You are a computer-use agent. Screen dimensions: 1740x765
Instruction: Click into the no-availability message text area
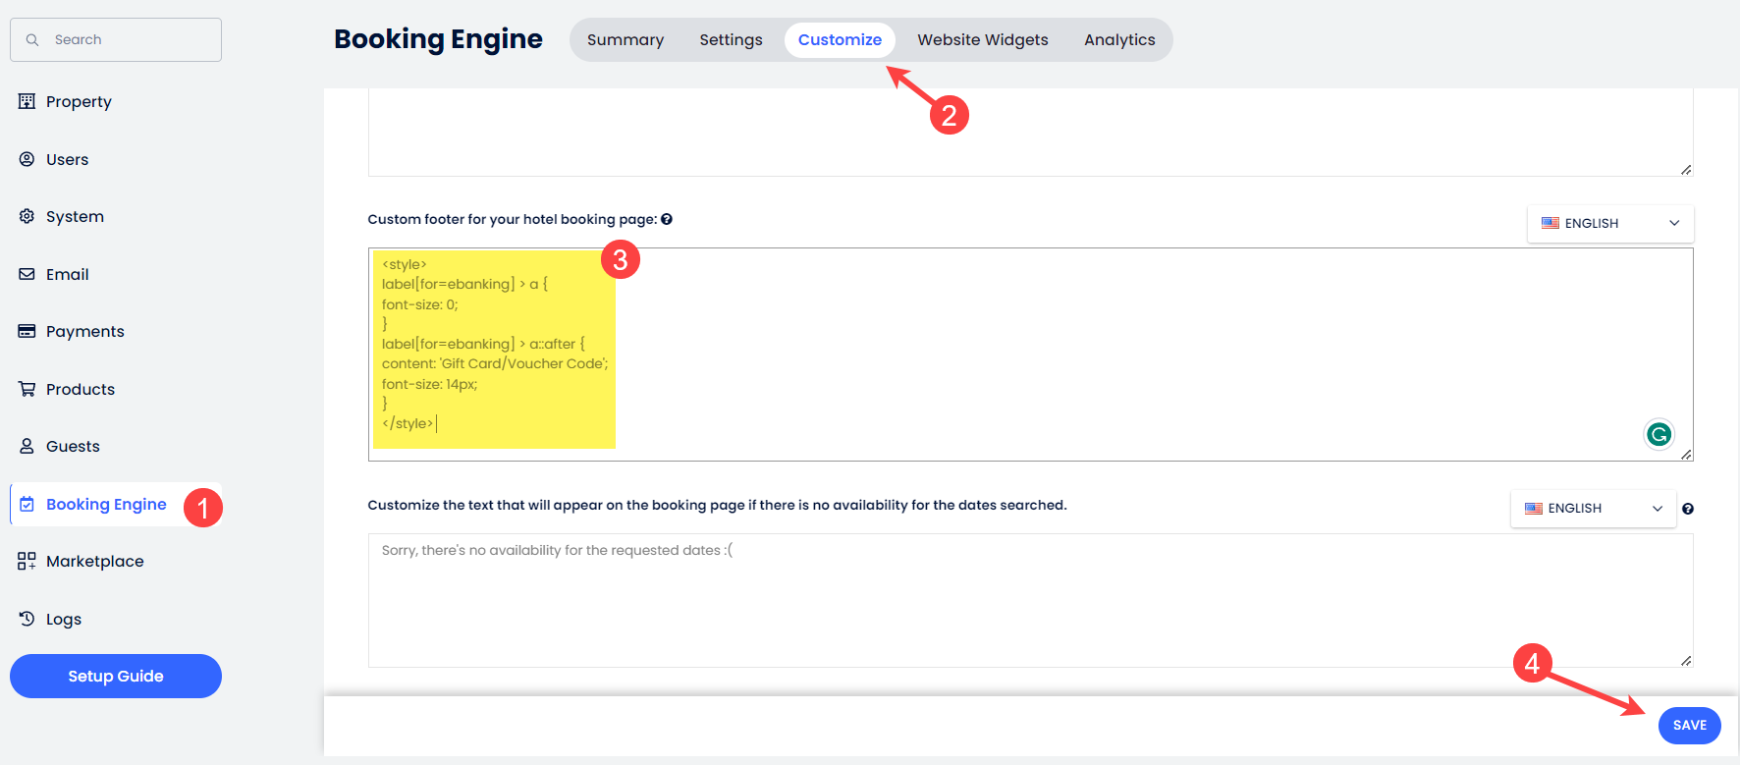[1029, 599]
